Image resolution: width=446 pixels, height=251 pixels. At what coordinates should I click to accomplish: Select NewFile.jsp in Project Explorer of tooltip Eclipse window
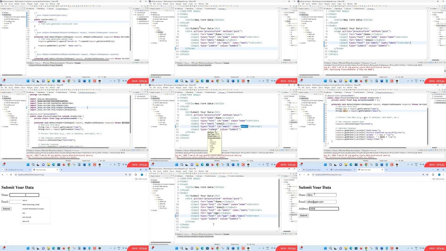(x=163, y=125)
